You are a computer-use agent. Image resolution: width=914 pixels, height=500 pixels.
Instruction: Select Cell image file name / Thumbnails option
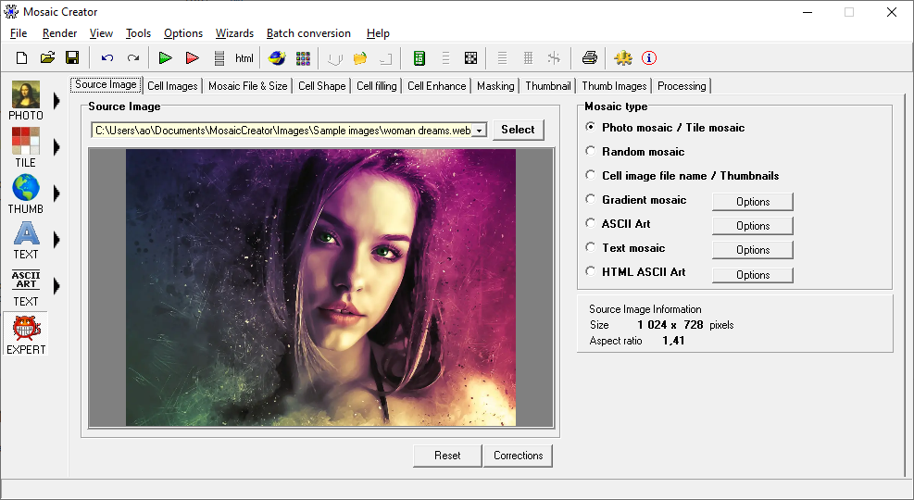tap(591, 175)
